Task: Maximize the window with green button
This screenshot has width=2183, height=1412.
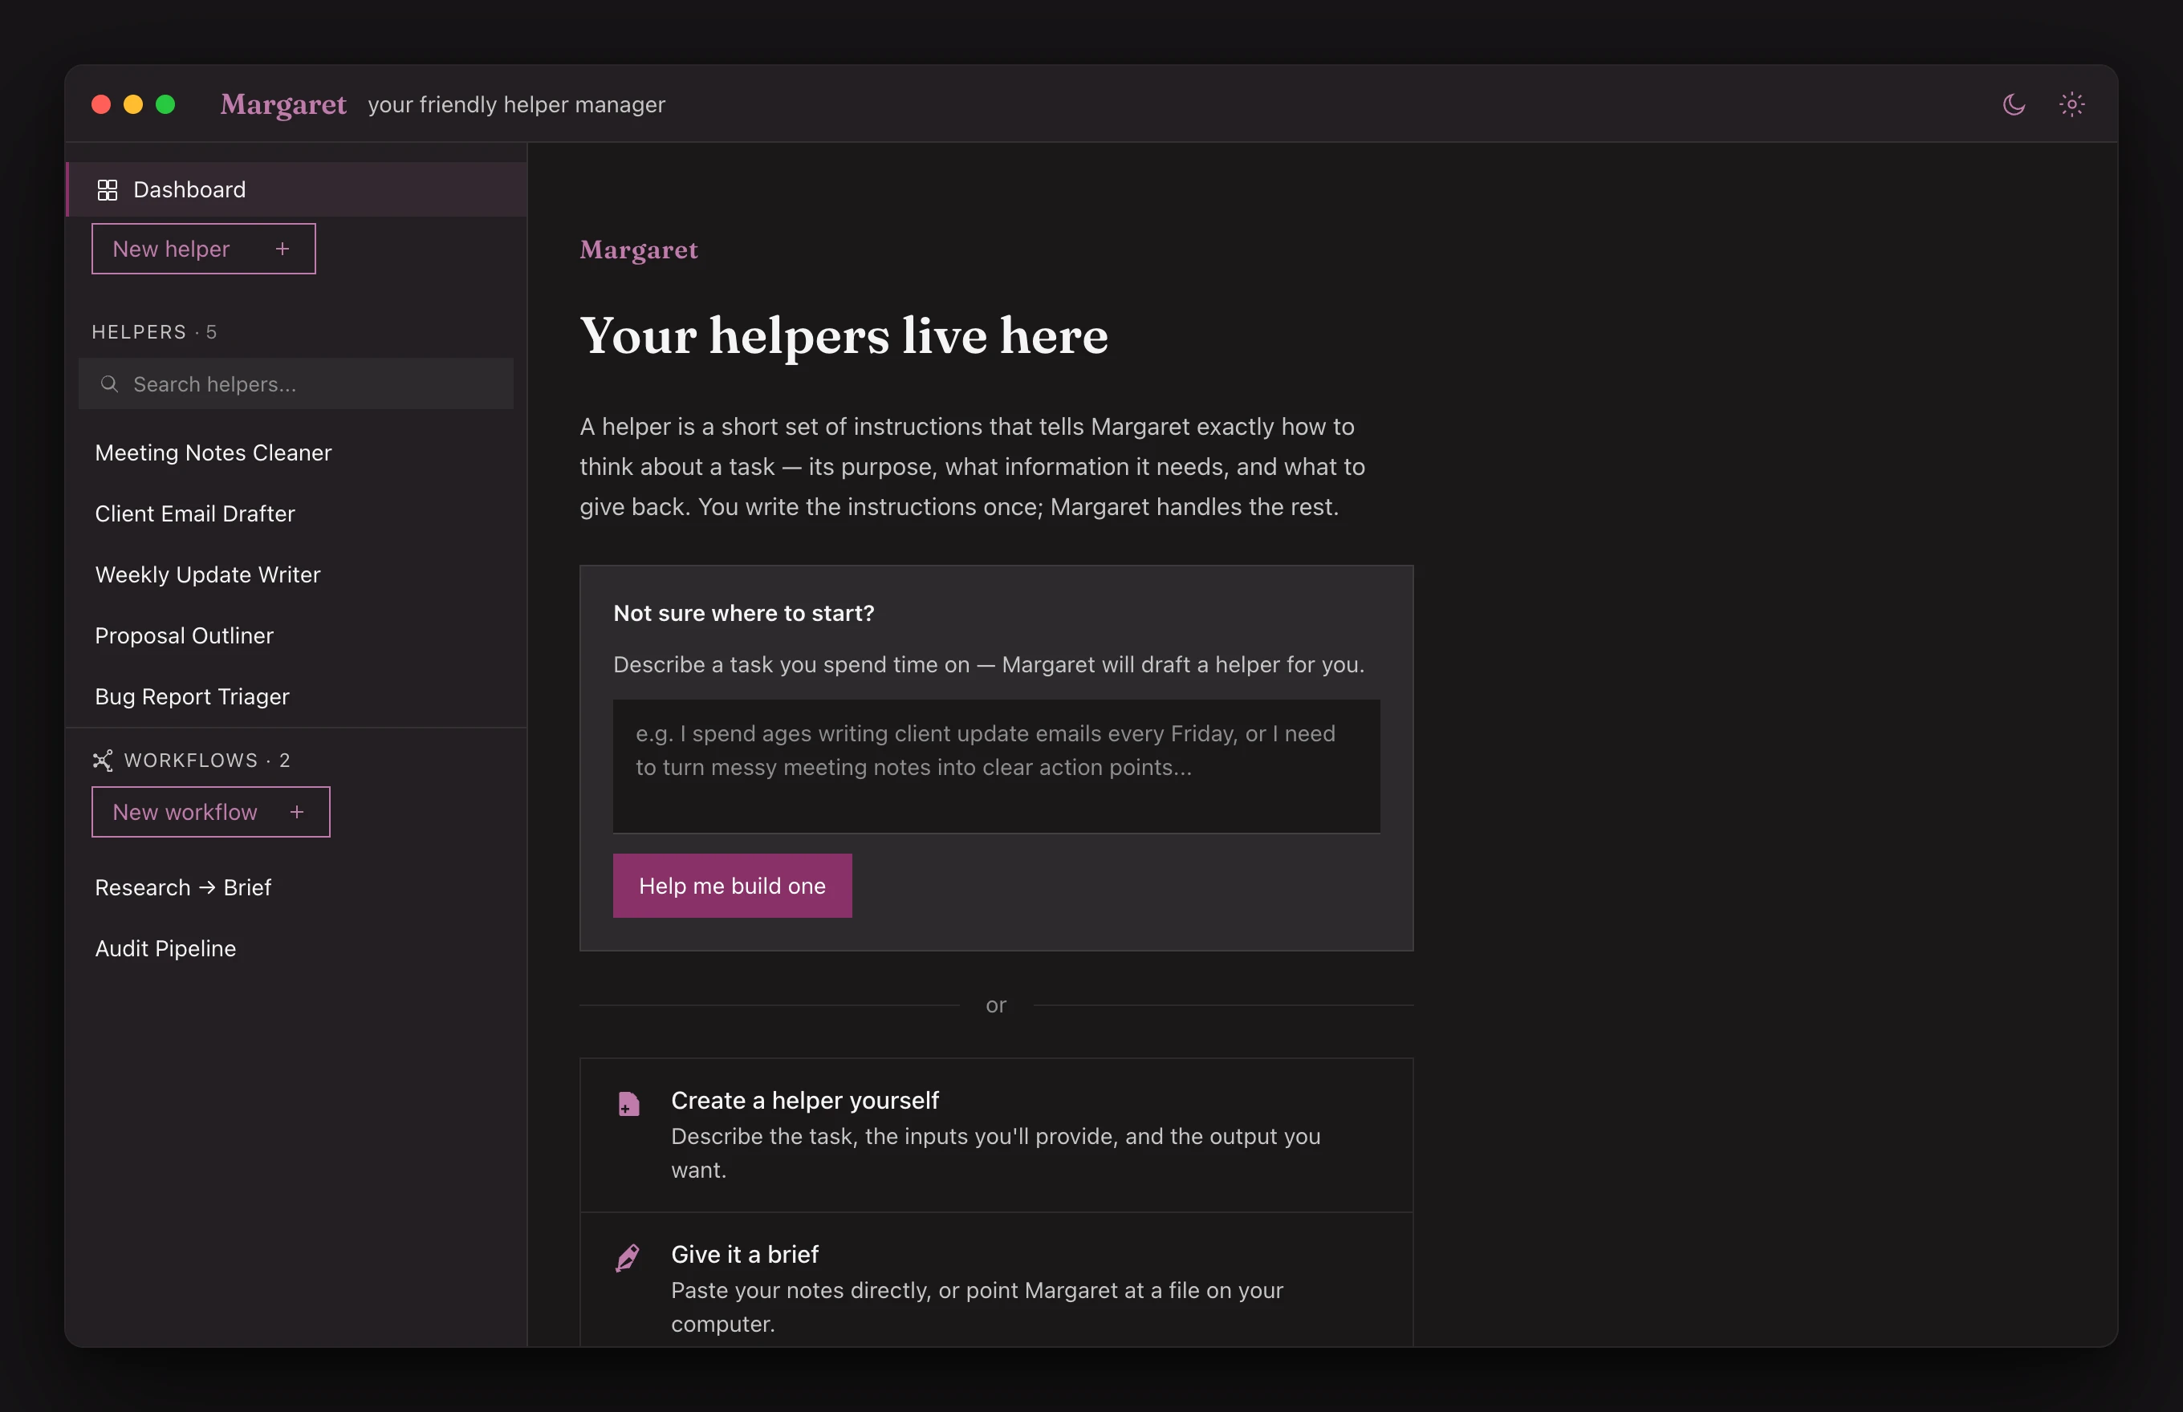Action: pos(166,104)
